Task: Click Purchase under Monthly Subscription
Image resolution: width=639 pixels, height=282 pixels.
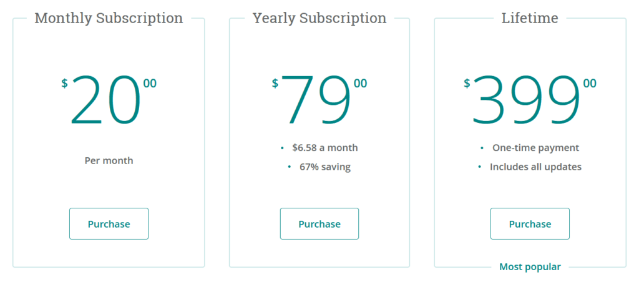Action: 109,224
